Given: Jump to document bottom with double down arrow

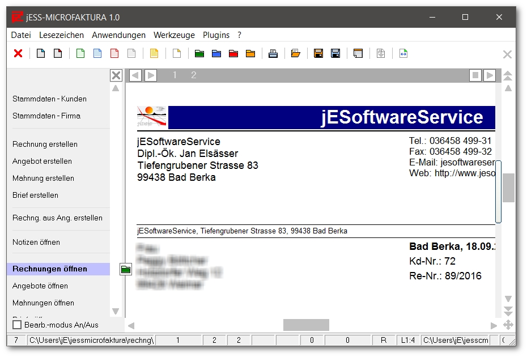Looking at the screenshot, I should coord(508,311).
